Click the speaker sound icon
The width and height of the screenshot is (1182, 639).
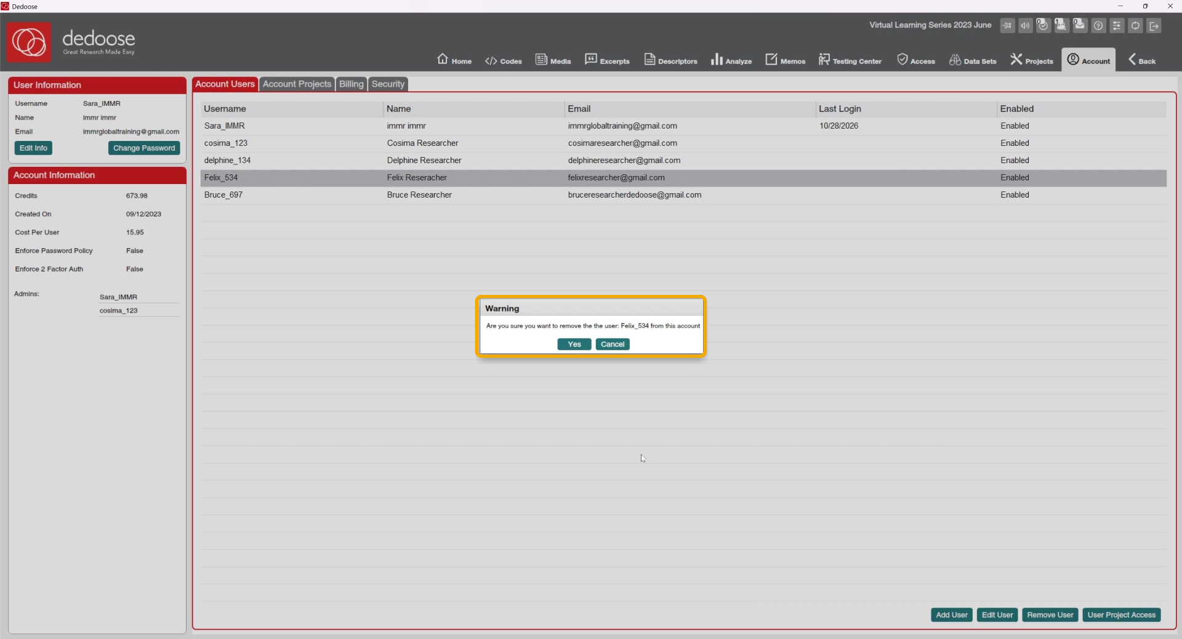(1026, 26)
